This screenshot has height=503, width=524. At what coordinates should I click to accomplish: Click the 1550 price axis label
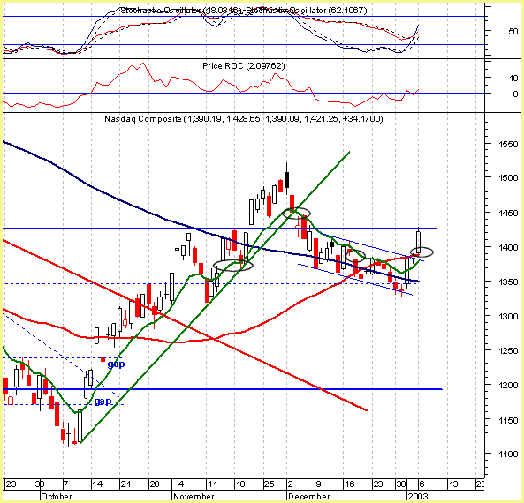pyautogui.click(x=508, y=145)
